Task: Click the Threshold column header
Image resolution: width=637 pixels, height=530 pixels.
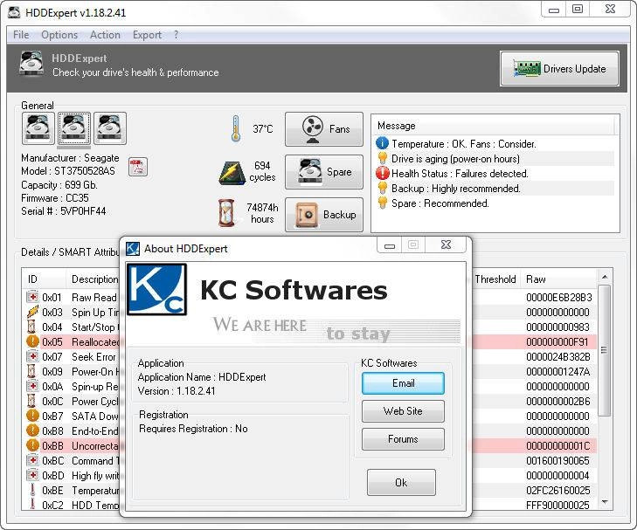Action: pos(495,279)
